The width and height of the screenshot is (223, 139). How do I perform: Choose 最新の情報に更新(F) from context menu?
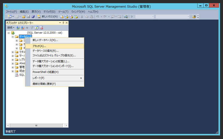click(x=55, y=84)
